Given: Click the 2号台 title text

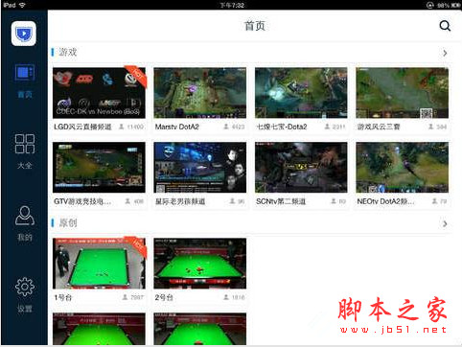Looking at the screenshot, I should pyautogui.click(x=164, y=297).
